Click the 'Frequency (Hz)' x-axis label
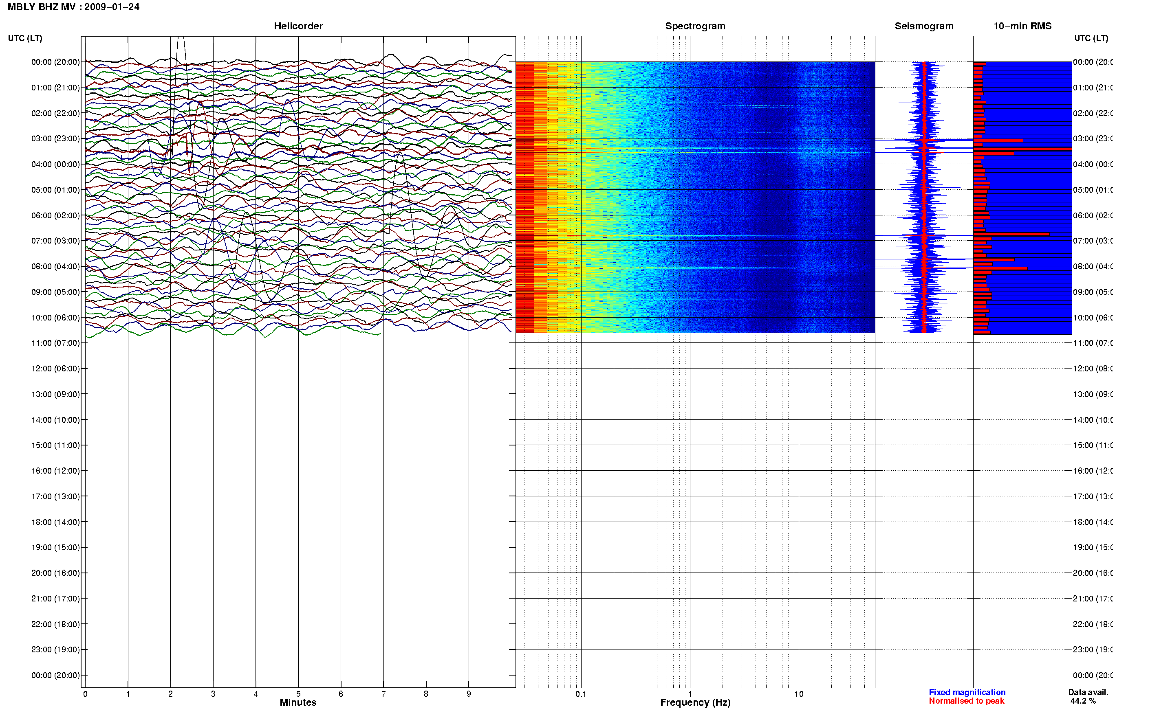Image resolution: width=1159 pixels, height=724 pixels. tap(695, 702)
